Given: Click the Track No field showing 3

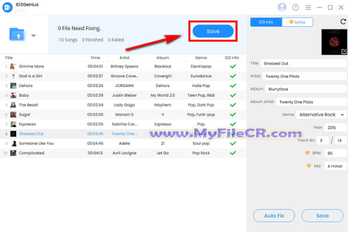Looking at the screenshot, I should pos(322,140).
